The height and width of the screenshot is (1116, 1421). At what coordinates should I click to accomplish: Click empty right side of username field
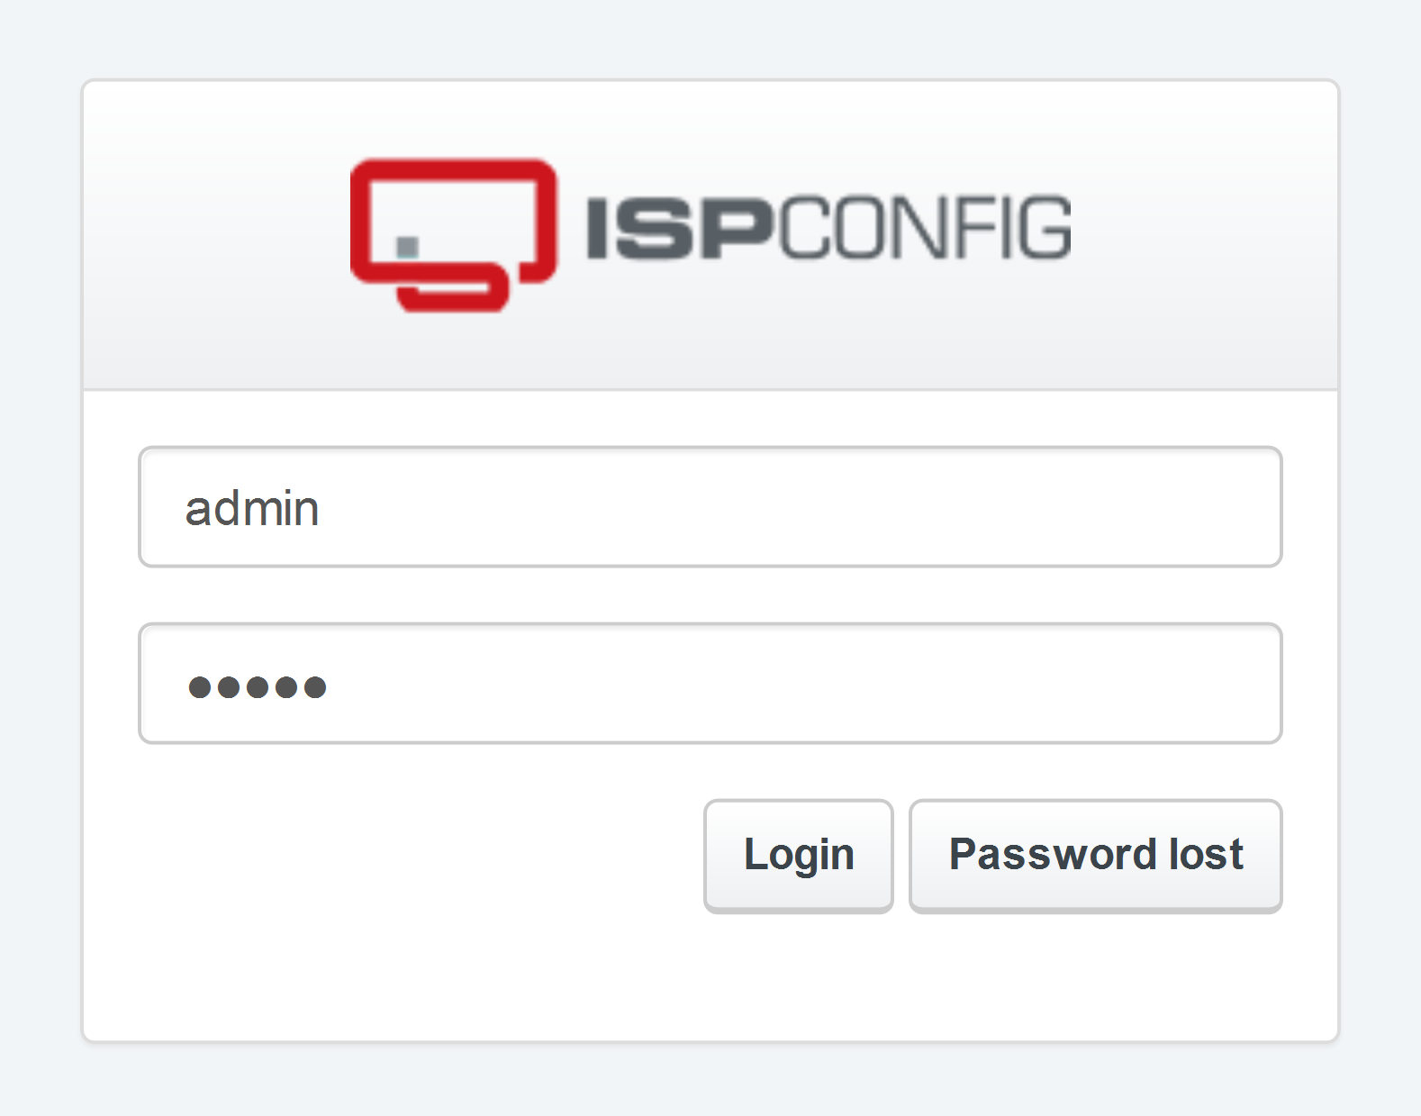pos(901,507)
